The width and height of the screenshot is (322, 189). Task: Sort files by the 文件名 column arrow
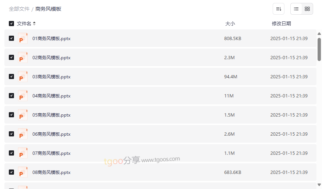(x=34, y=24)
